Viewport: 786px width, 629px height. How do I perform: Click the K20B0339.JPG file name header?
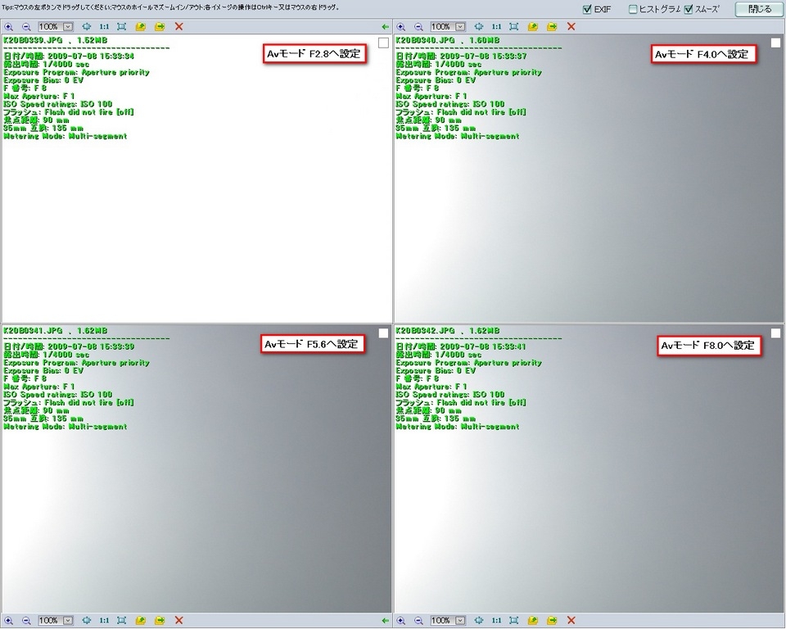click(x=55, y=40)
